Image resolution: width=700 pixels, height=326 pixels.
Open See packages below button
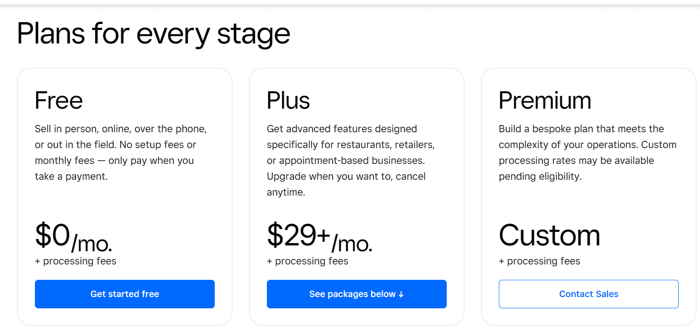357,294
